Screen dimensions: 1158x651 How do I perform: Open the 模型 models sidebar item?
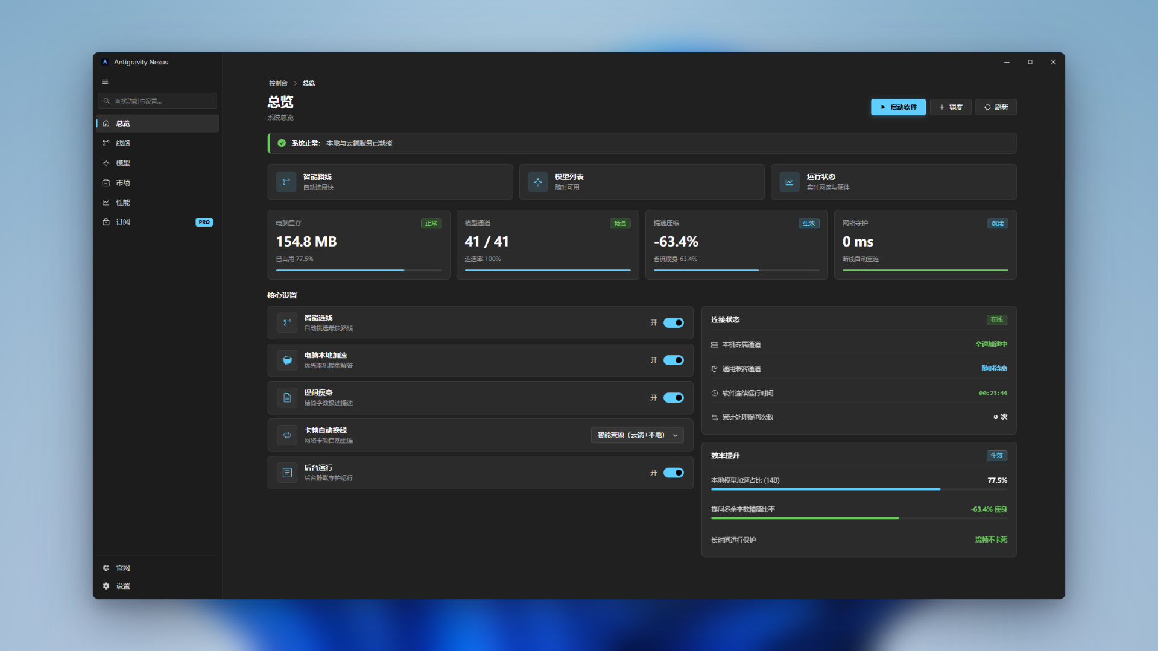pyautogui.click(x=157, y=163)
